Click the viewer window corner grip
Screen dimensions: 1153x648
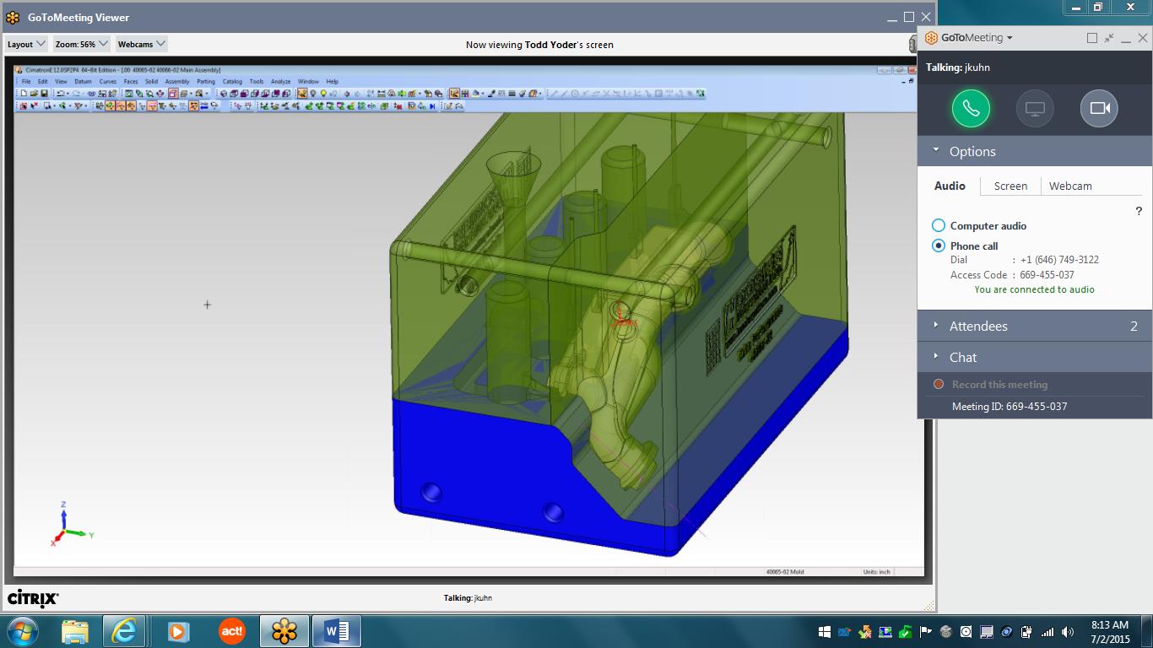pos(931,606)
